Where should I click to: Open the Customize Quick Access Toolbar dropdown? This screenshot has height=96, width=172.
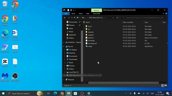point(74,10)
